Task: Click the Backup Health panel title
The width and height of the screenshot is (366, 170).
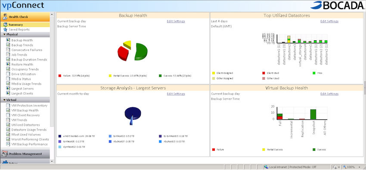Action: click(x=133, y=15)
